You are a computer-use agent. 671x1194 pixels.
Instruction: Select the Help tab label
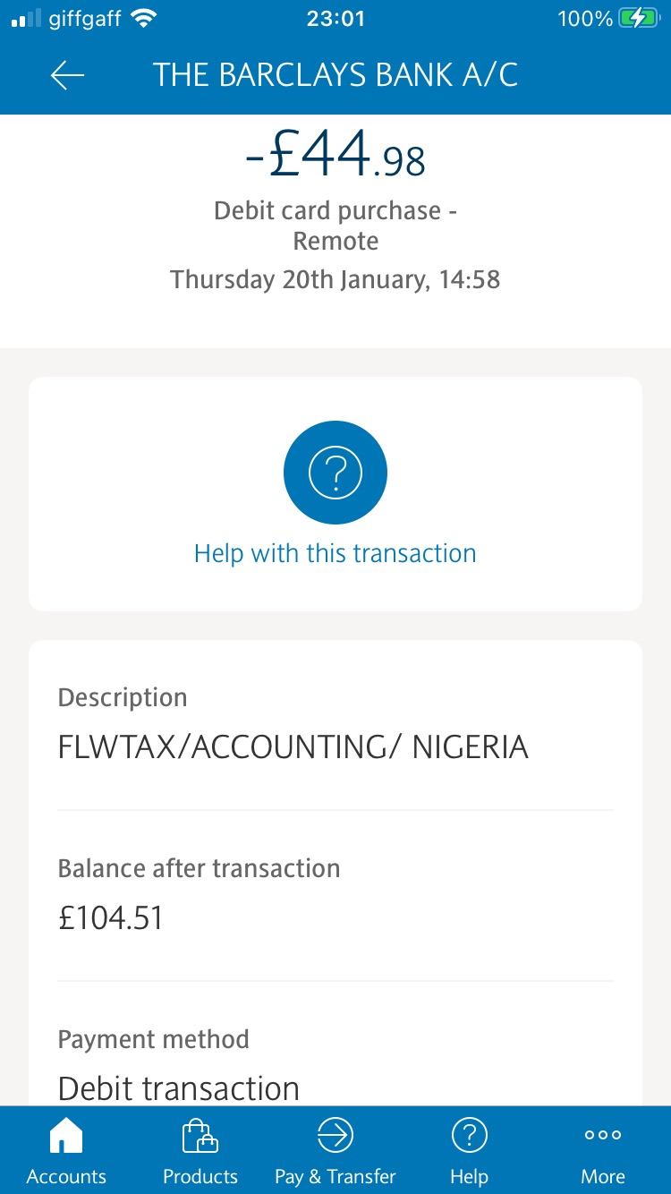click(x=469, y=1176)
